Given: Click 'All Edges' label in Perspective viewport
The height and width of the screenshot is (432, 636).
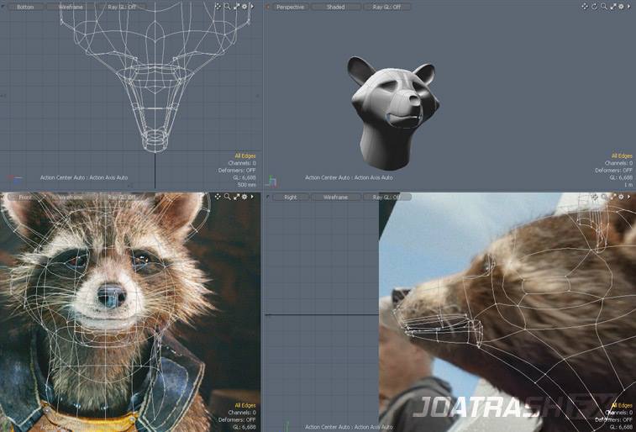Looking at the screenshot, I should coord(622,155).
